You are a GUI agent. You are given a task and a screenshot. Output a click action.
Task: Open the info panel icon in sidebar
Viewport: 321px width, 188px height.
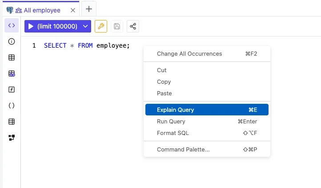click(x=12, y=41)
